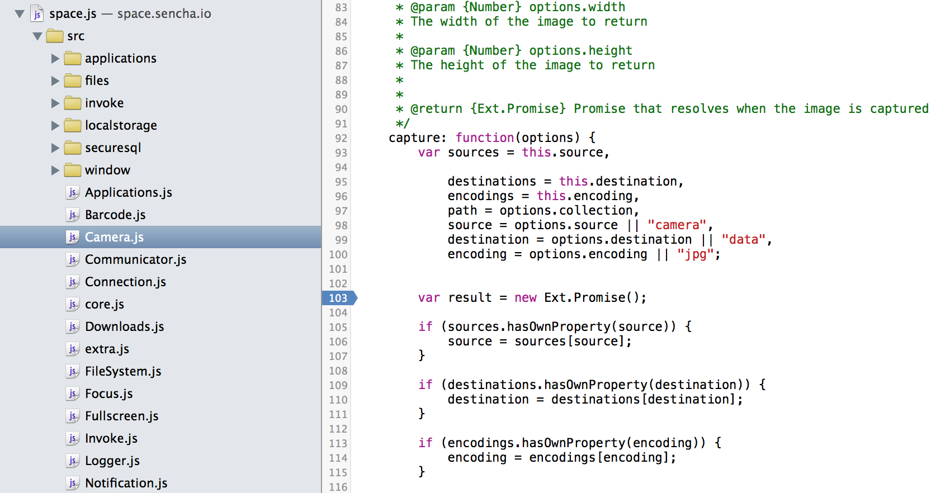Open Communicator.js in the file tree

click(x=136, y=260)
